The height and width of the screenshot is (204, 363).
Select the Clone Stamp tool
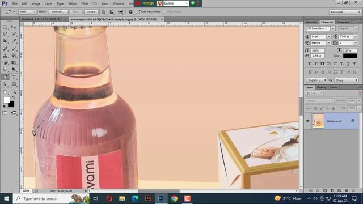[5, 56]
